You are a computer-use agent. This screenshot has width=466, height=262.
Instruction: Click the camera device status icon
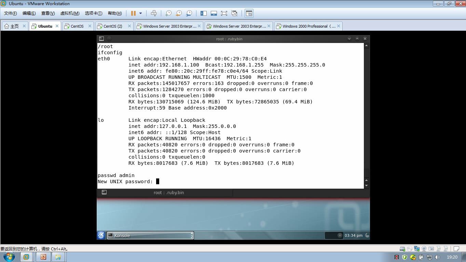(431, 249)
